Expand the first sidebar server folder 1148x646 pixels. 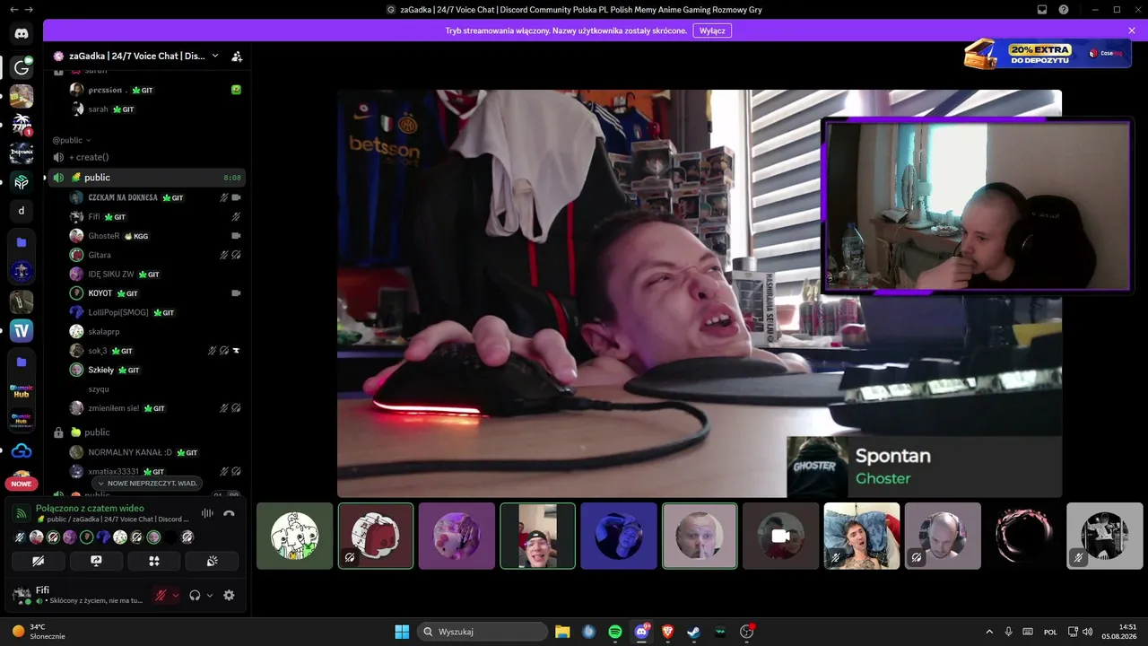coord(22,242)
